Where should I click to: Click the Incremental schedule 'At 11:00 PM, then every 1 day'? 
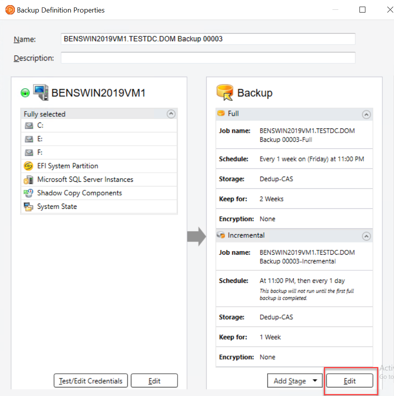pyautogui.click(x=302, y=281)
